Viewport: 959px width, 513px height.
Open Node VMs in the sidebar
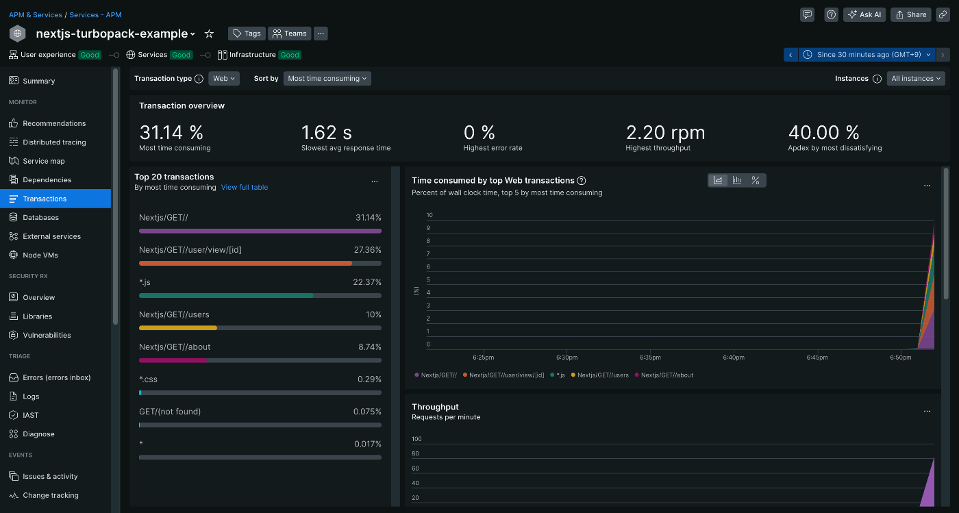click(55, 255)
